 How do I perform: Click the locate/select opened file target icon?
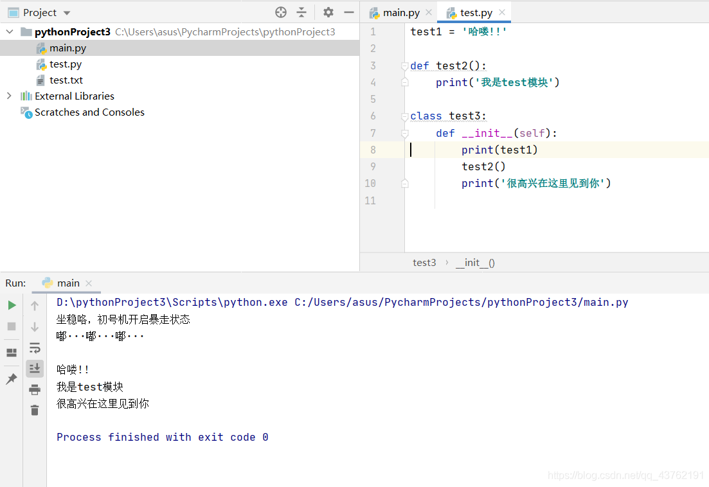pos(281,12)
